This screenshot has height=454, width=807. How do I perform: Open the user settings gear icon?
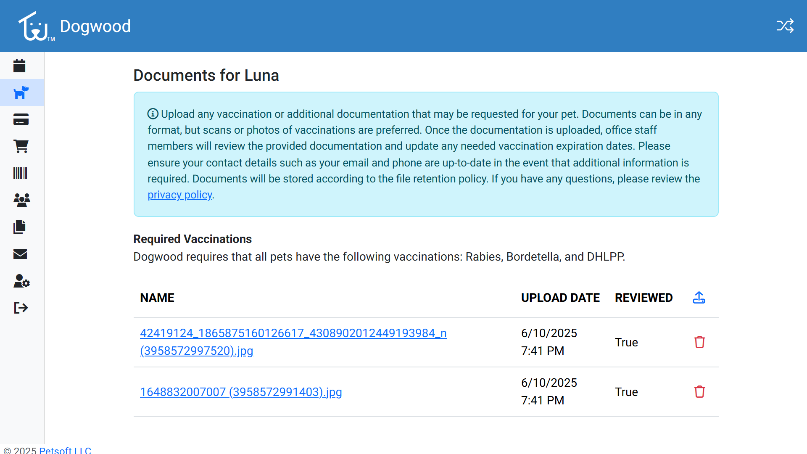[21, 281]
